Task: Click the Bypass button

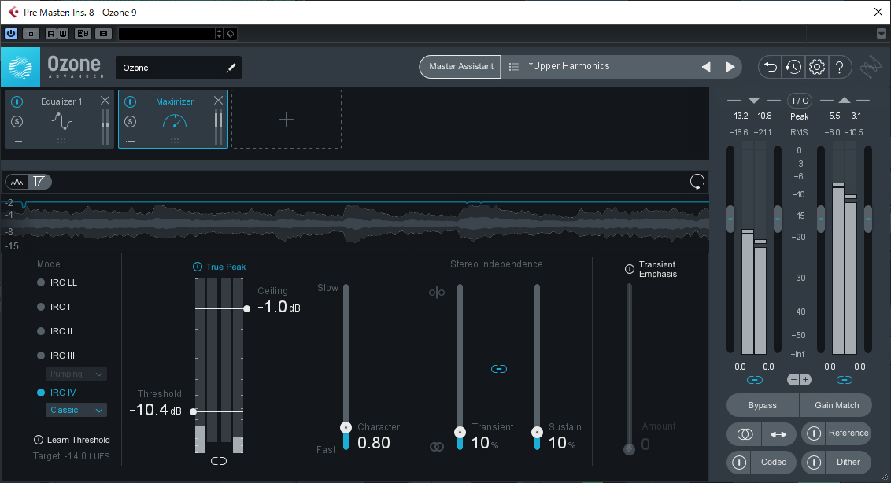Action: point(763,405)
